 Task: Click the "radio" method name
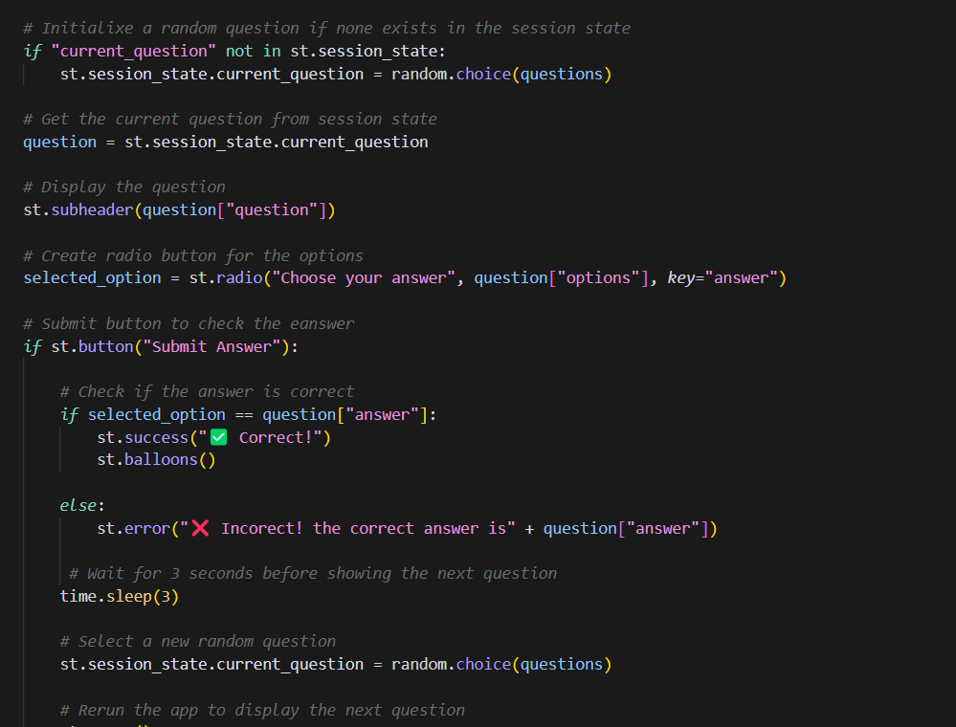pyautogui.click(x=239, y=277)
